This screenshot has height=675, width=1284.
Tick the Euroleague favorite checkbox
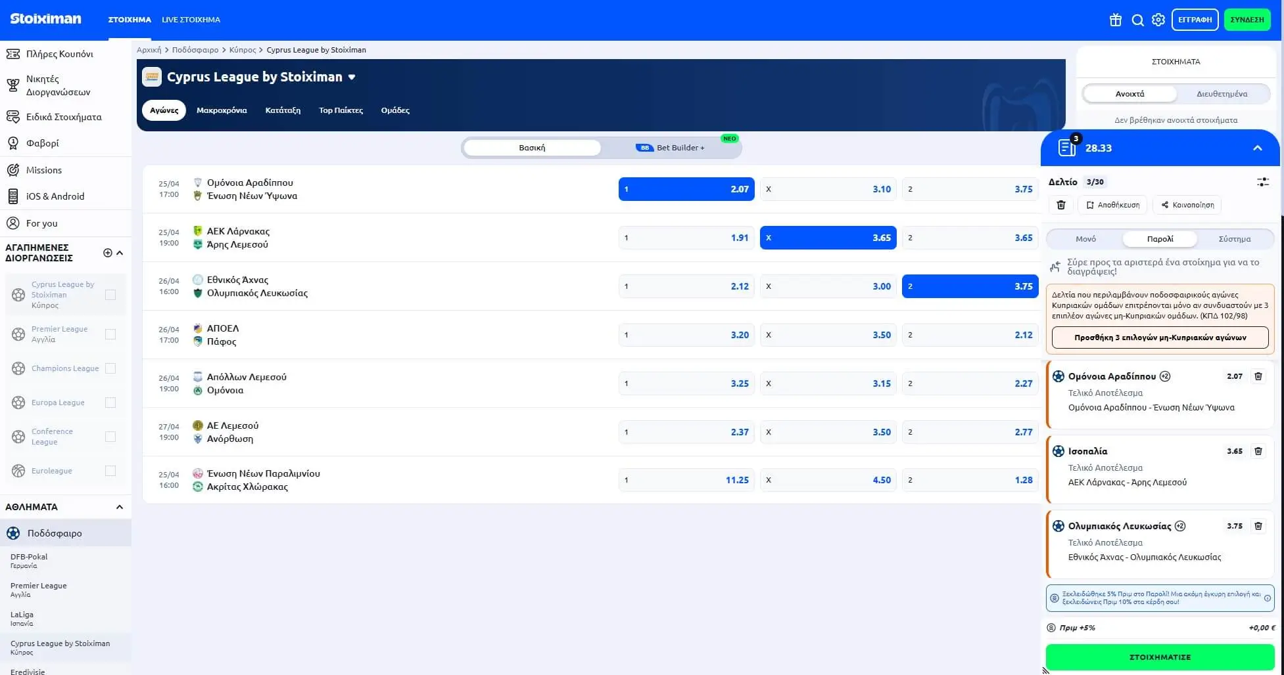(110, 471)
